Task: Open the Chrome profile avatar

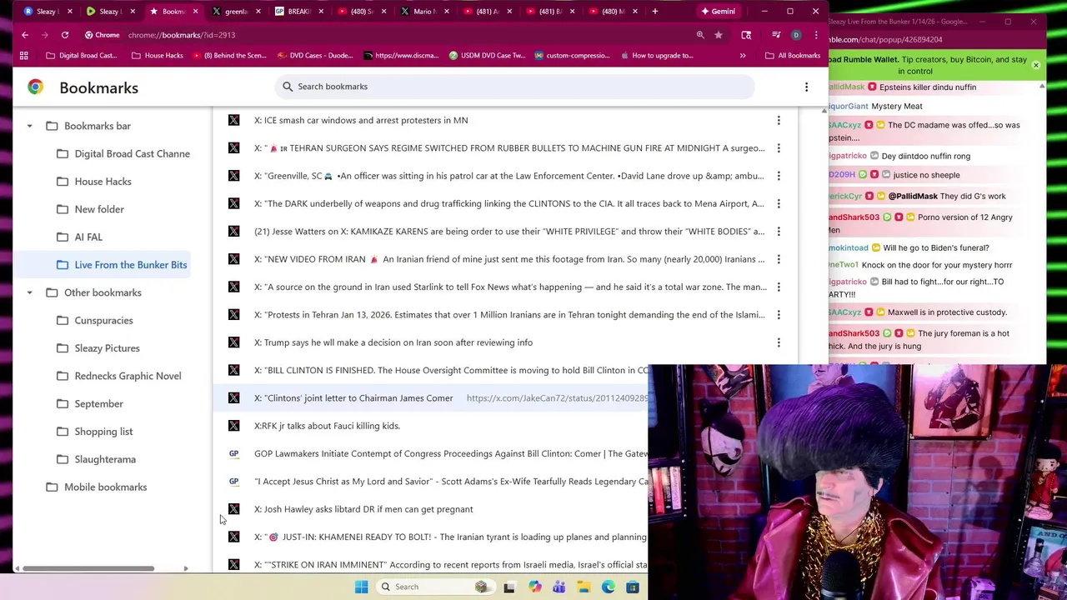Action: [796, 35]
